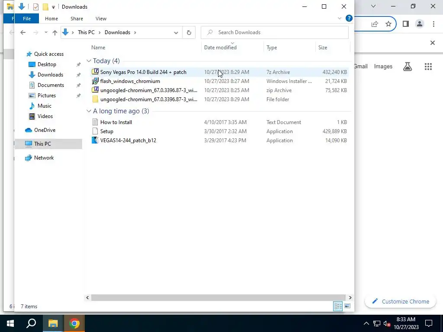
Task: Open OneDrive in the navigation pane
Action: pyautogui.click(x=45, y=130)
